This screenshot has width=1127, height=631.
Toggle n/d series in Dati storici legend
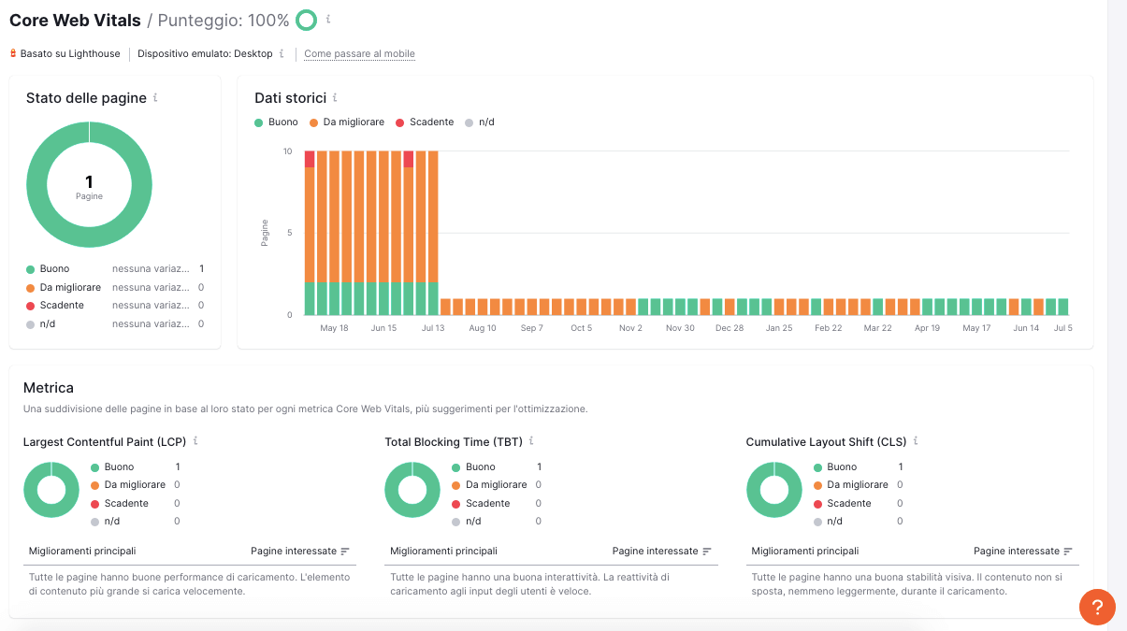click(x=480, y=122)
